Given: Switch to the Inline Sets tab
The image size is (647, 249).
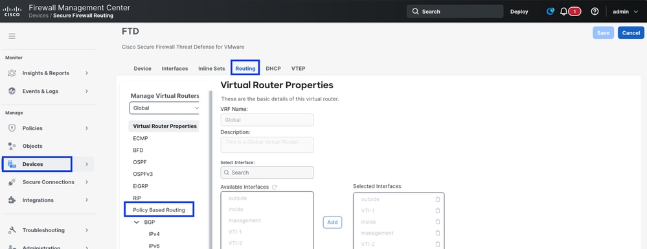Looking at the screenshot, I should pyautogui.click(x=212, y=69).
